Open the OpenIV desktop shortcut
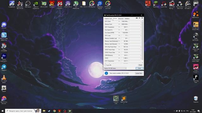The image size is (202, 113). [x=4, y=89]
